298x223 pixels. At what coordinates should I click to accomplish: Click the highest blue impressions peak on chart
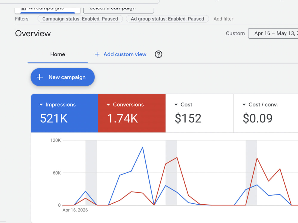[x=142, y=147]
